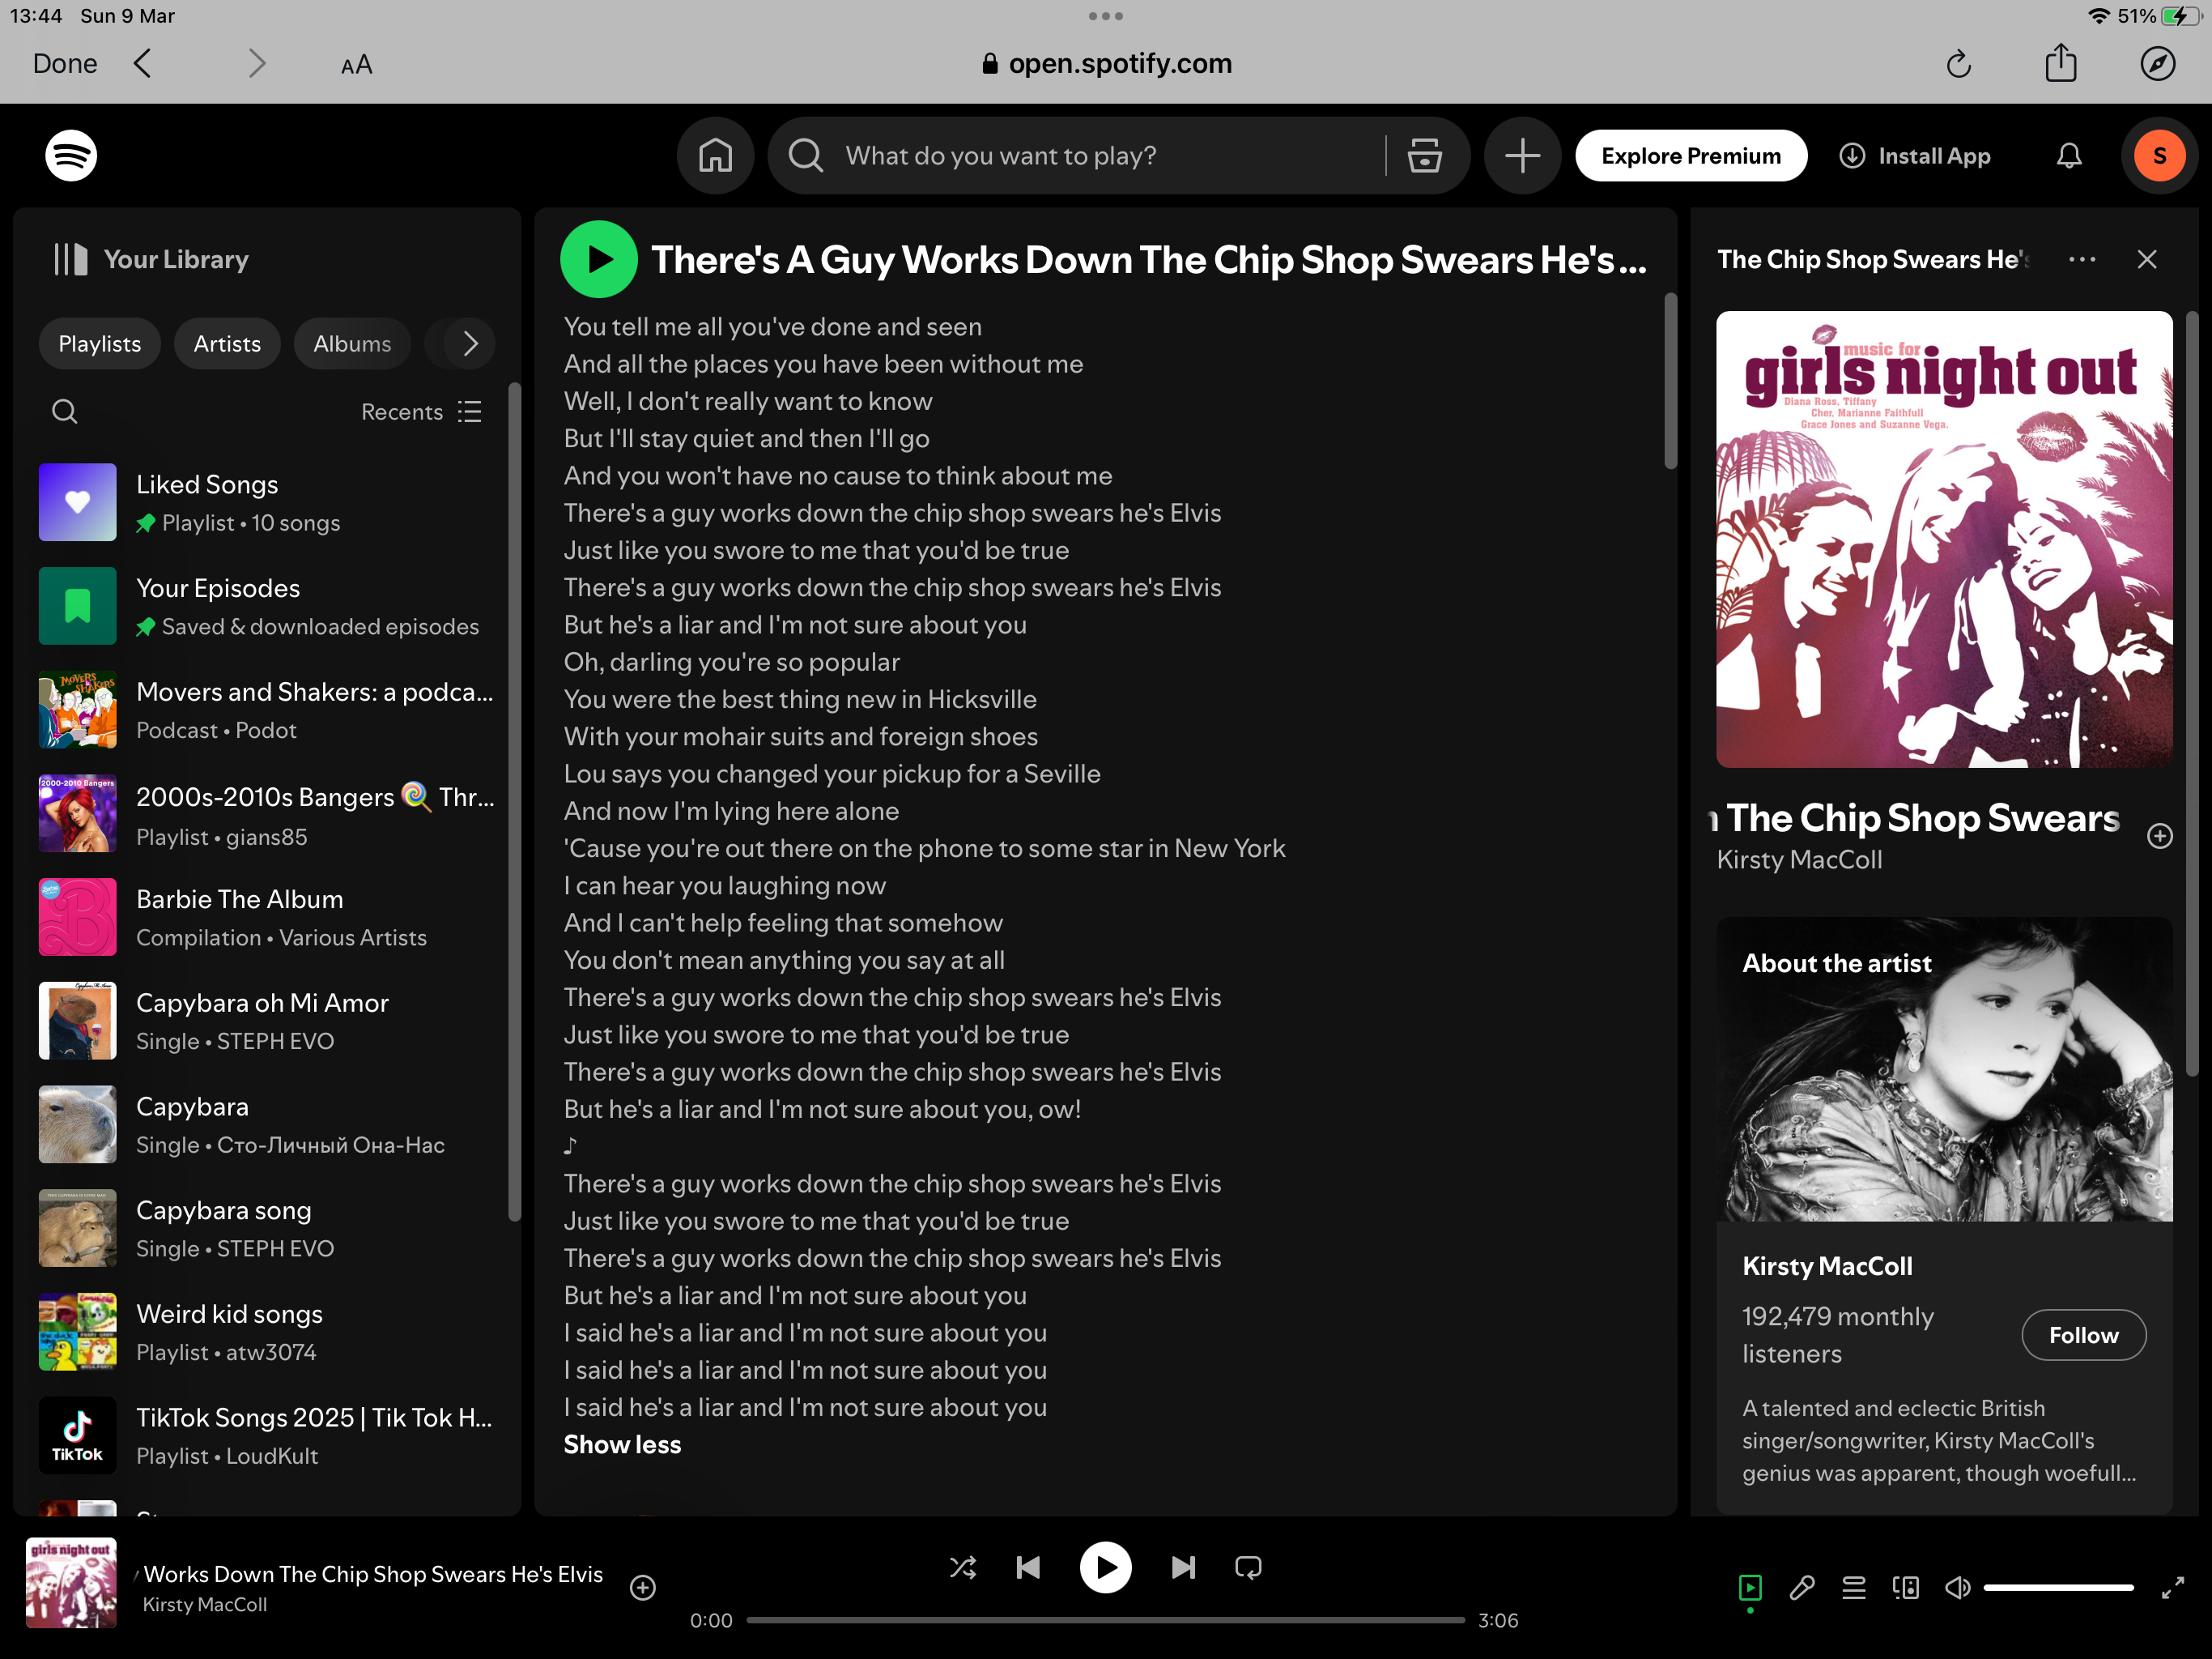Open Movers and Shakers podcast
The height and width of the screenshot is (1659, 2212).
pos(267,710)
